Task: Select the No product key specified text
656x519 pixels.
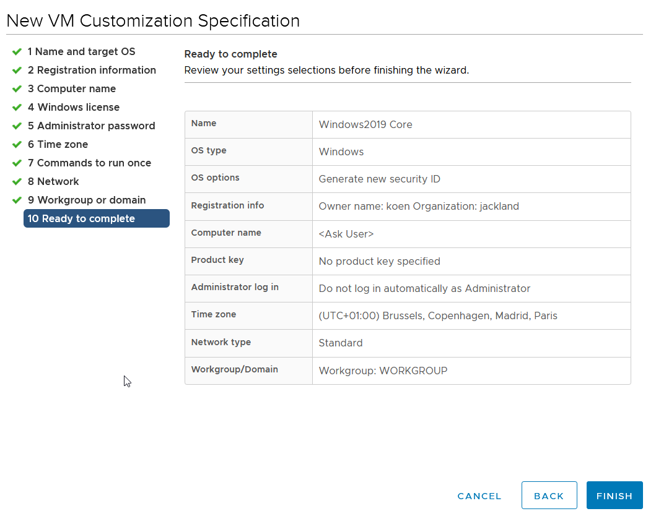Action: pos(379,261)
